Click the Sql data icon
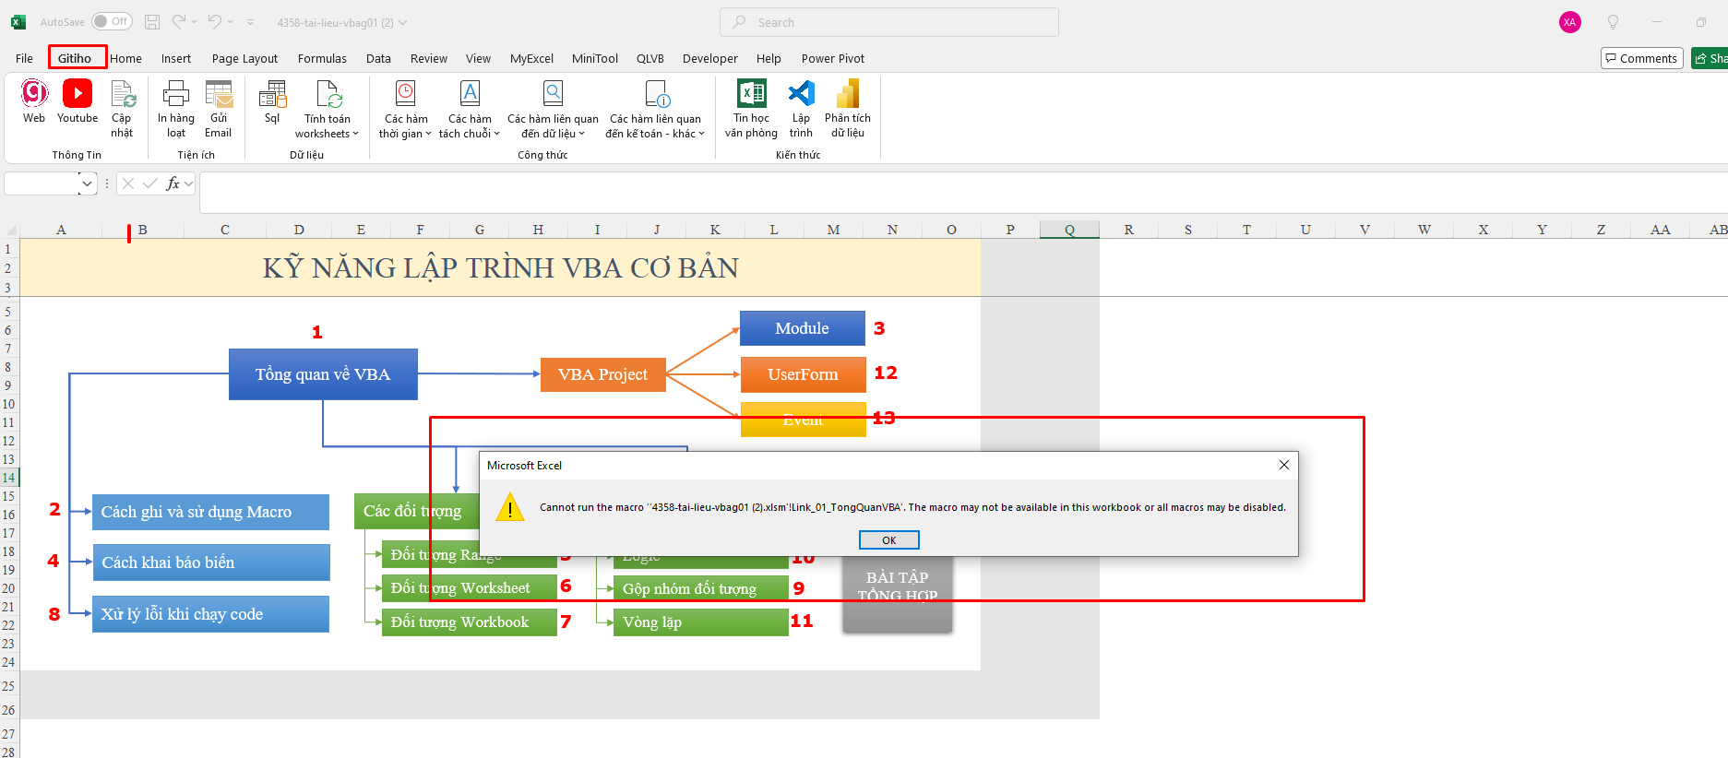 272,95
